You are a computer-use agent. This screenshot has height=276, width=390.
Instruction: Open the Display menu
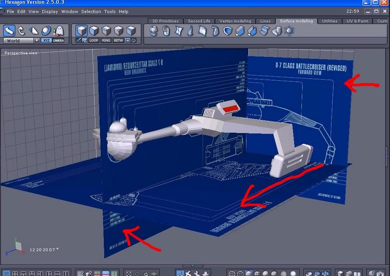point(50,11)
